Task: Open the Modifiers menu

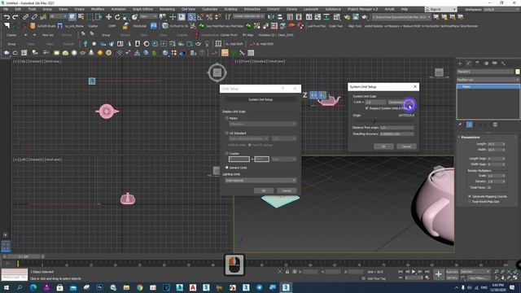Action: [98, 9]
